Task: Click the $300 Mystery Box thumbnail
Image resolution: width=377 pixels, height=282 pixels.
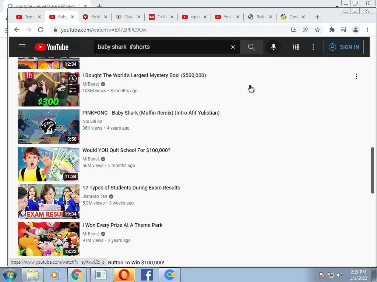Action: pyautogui.click(x=49, y=89)
